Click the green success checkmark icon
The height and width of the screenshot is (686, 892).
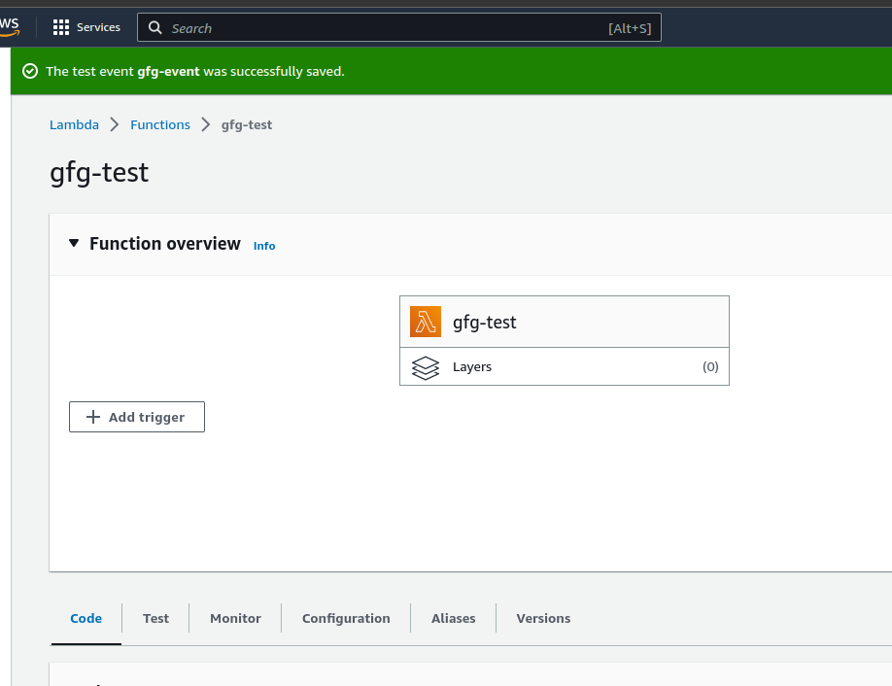tap(30, 71)
